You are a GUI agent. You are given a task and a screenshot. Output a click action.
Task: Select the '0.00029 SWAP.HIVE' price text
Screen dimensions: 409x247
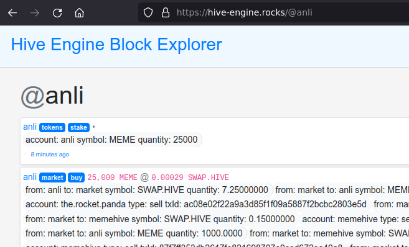pyautogui.click(x=190, y=177)
